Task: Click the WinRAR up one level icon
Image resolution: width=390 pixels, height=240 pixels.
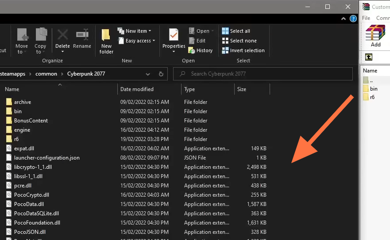Action: [x=369, y=57]
